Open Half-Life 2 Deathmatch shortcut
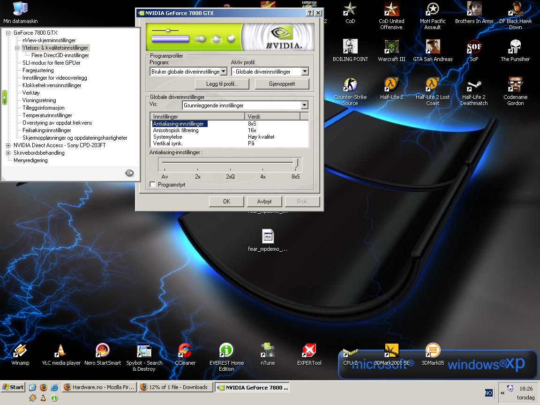 pos(474,91)
